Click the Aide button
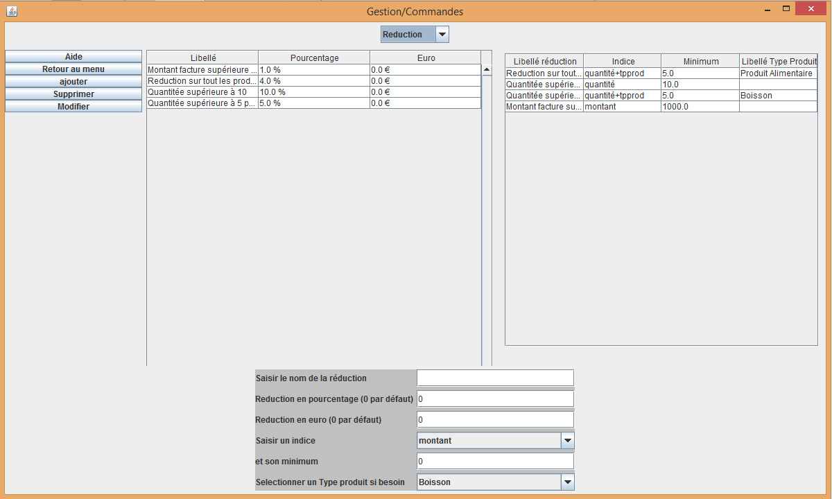Screen dimensions: 832x499 tap(73, 57)
